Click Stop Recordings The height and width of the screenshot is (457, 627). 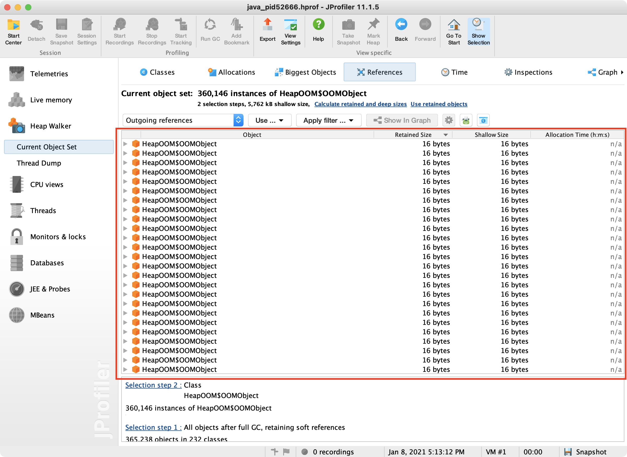tap(152, 32)
